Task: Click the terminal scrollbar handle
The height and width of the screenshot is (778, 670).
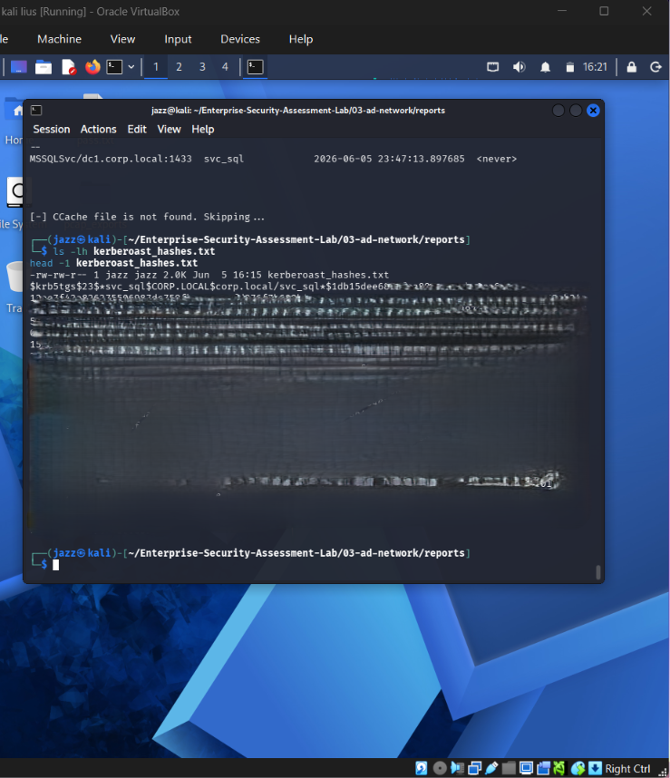Action: (x=598, y=572)
